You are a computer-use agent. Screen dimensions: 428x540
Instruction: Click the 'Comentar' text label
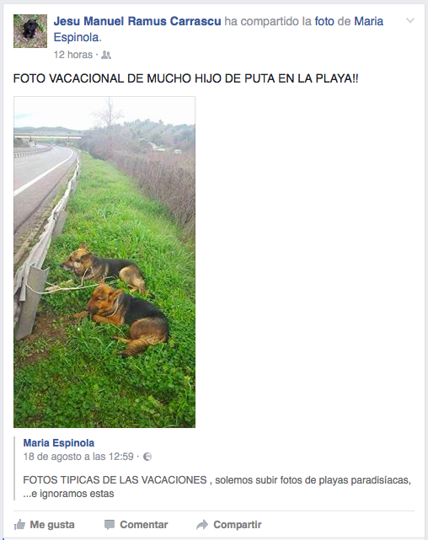pyautogui.click(x=144, y=525)
